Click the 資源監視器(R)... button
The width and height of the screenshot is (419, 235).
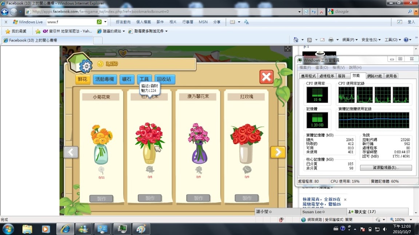pyautogui.click(x=386, y=168)
